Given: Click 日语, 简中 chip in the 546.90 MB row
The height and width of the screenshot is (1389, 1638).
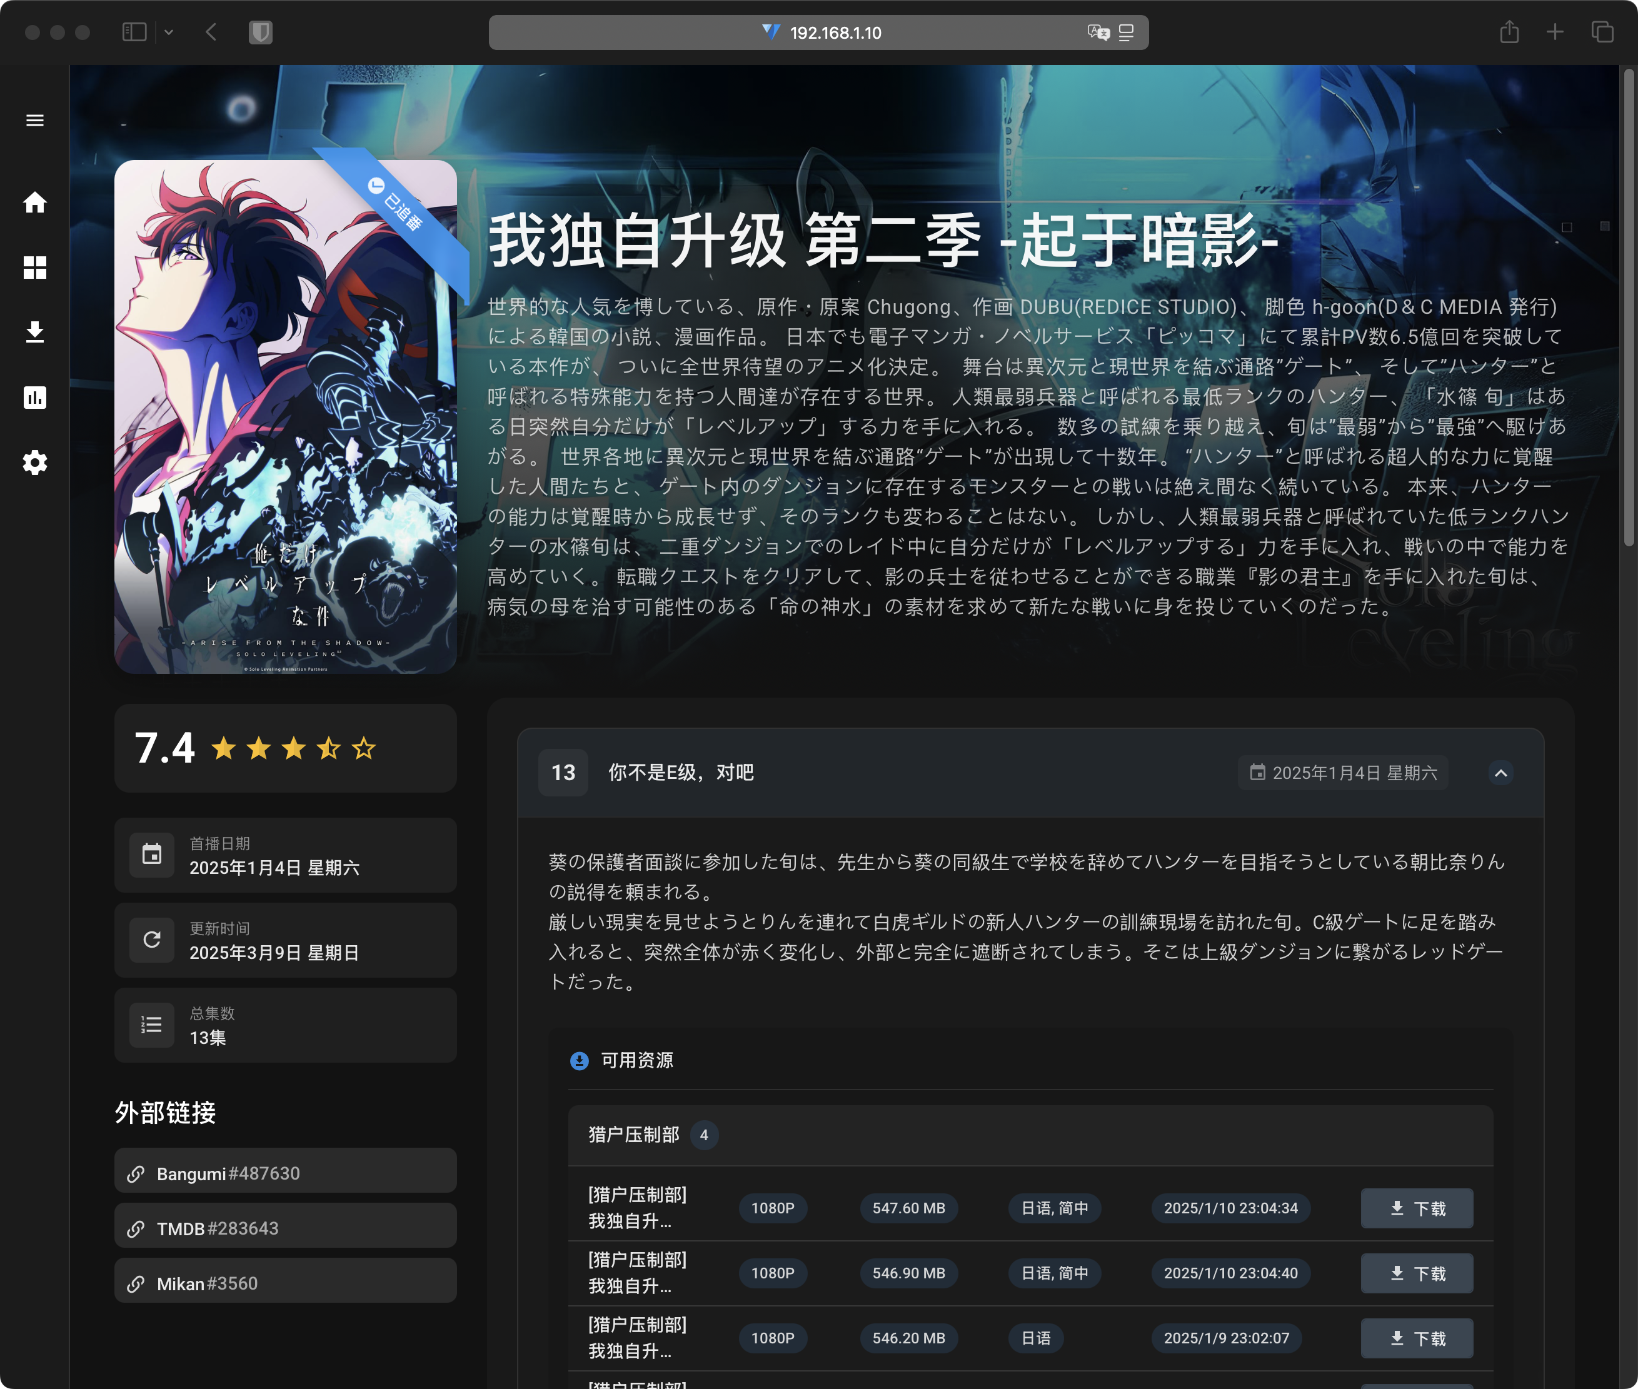Looking at the screenshot, I should pyautogui.click(x=1055, y=1273).
